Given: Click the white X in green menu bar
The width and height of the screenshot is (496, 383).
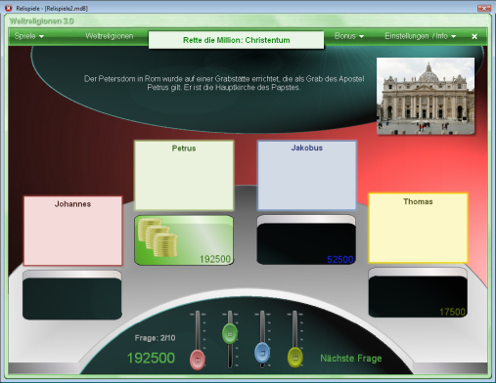Looking at the screenshot, I should tap(474, 36).
